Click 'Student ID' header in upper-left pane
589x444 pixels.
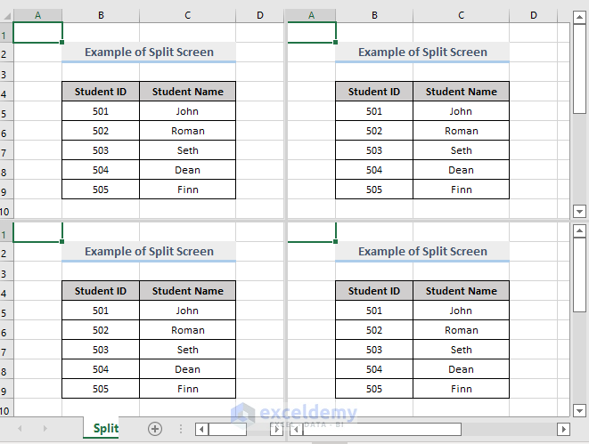[x=101, y=92]
